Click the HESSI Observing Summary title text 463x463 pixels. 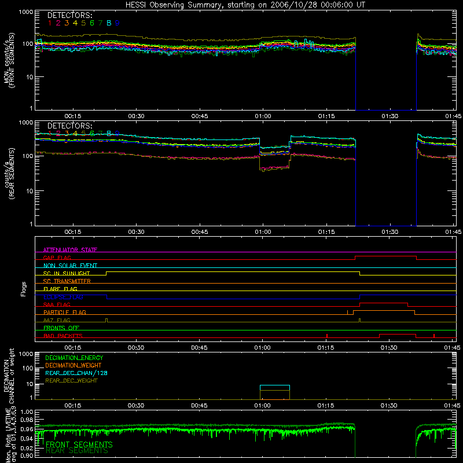point(245,5)
